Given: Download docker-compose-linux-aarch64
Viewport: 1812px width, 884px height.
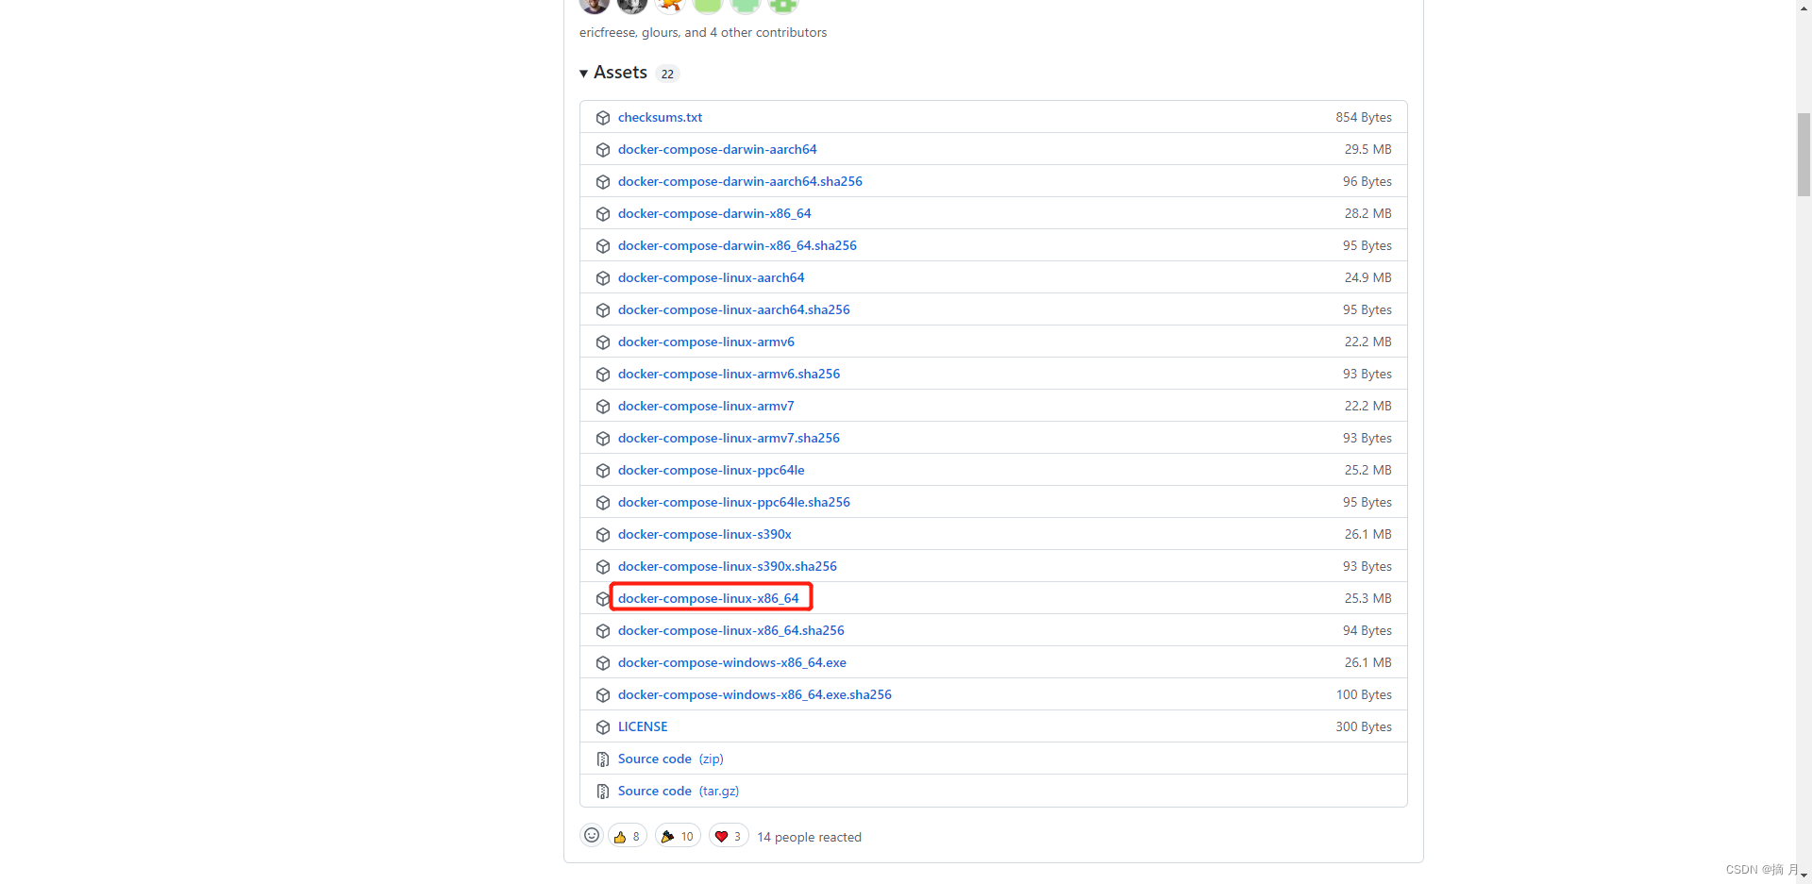Looking at the screenshot, I should [x=711, y=277].
